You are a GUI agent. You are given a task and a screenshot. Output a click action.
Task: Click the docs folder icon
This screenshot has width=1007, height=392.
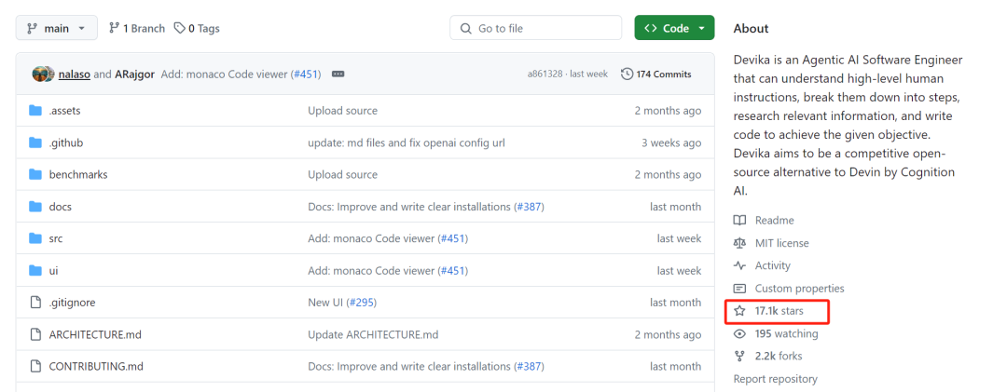tap(35, 207)
